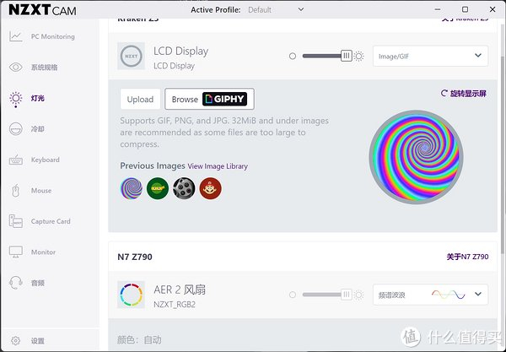Click the 设置 gear icon
The image size is (506, 352).
pos(15,340)
